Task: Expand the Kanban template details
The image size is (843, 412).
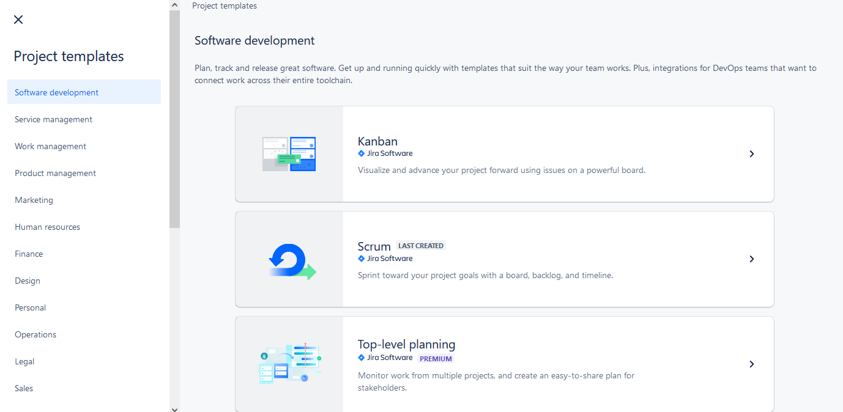Action: click(751, 154)
